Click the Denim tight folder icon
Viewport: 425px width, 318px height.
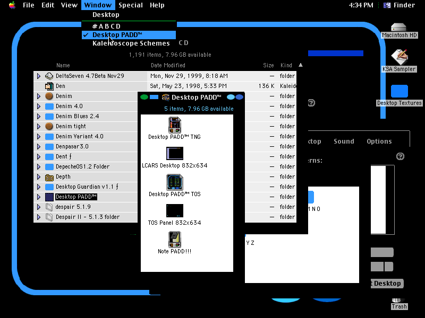[49, 126]
